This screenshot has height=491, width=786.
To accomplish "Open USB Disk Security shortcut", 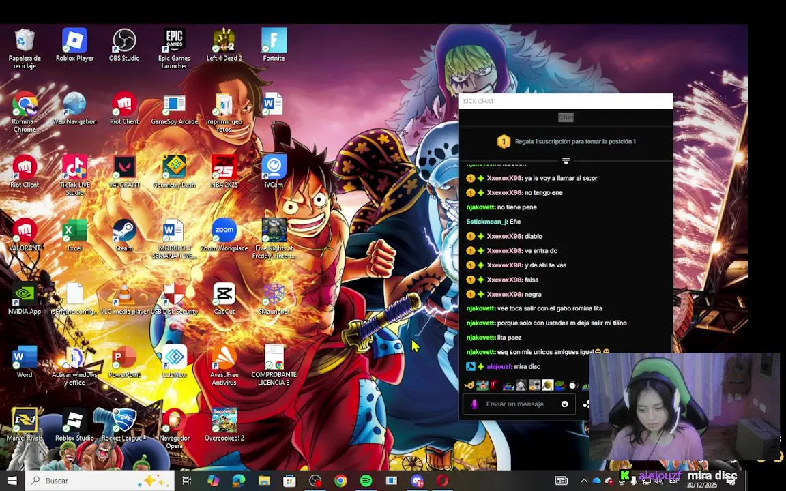I will (x=174, y=298).
